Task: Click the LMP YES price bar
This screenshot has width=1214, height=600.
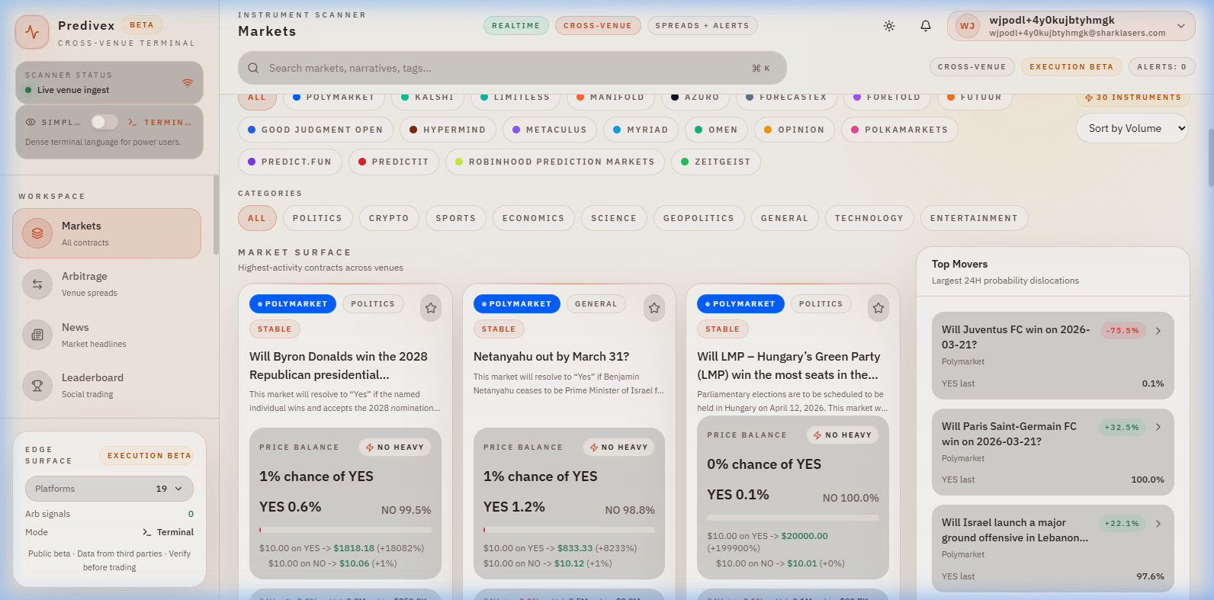Action: point(793,518)
